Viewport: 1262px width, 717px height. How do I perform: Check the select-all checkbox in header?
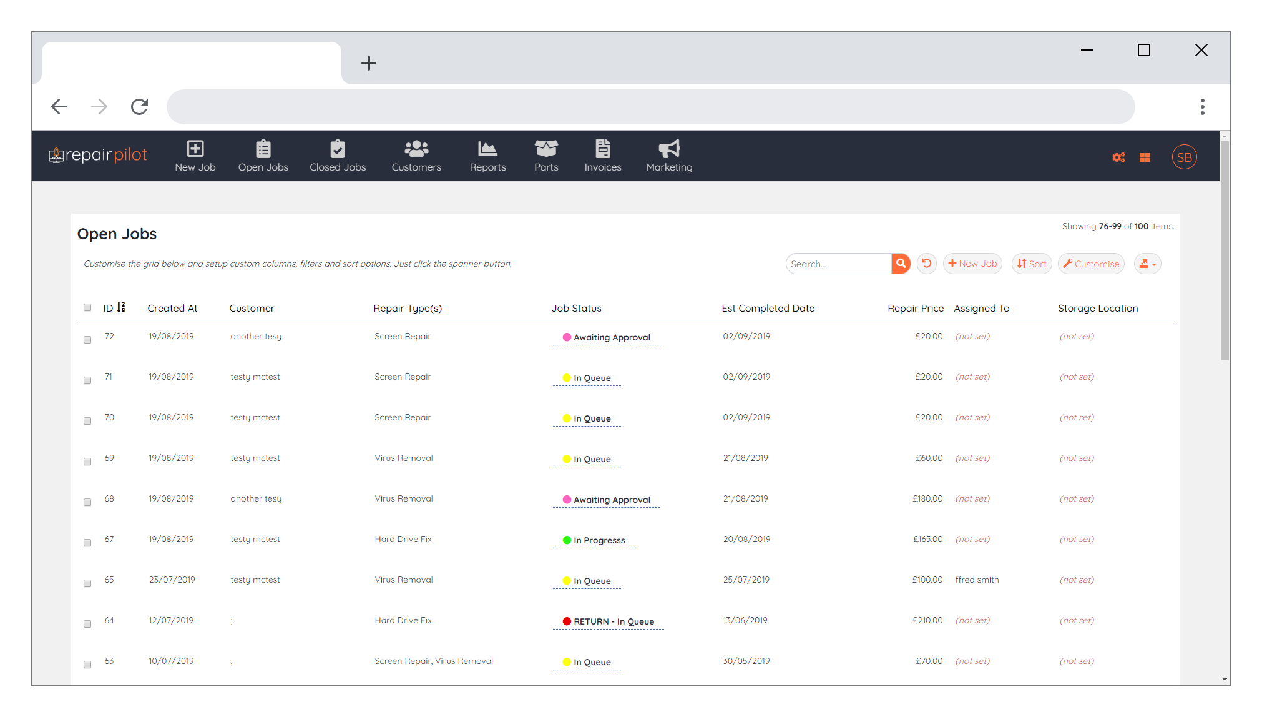point(87,307)
